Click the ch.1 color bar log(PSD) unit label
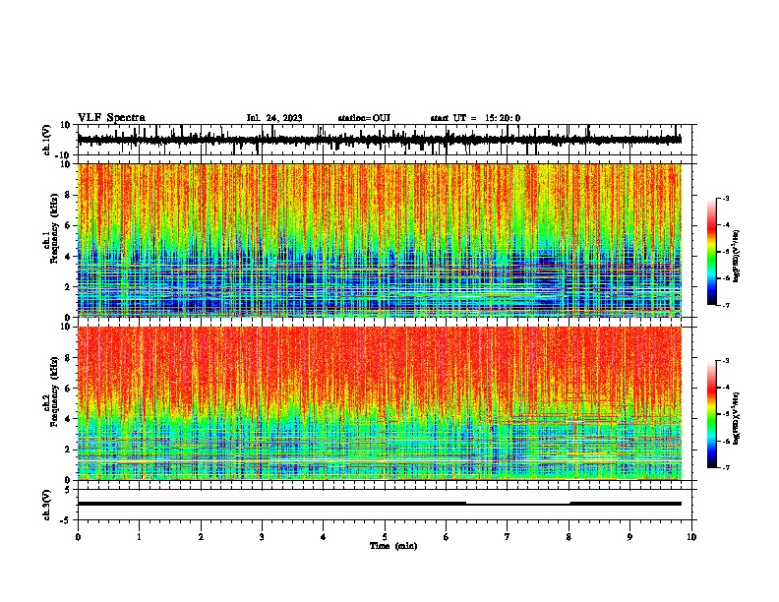This screenshot has height=602, width=779. [x=737, y=257]
